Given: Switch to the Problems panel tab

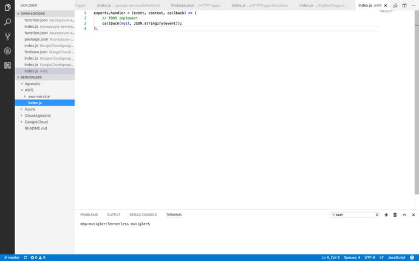Looking at the screenshot, I should [x=89, y=215].
